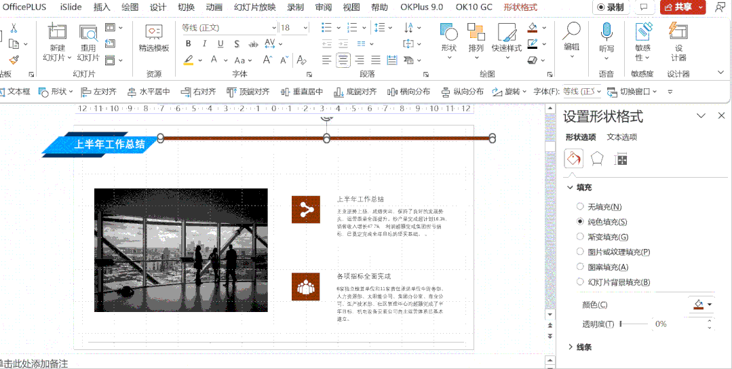
Task: Select the 效果 pentagon icon
Action: point(597,159)
